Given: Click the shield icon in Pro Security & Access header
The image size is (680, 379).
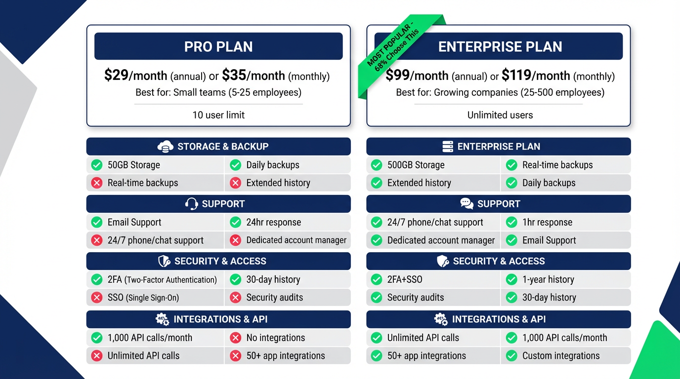Looking at the screenshot, I should pos(164,261).
